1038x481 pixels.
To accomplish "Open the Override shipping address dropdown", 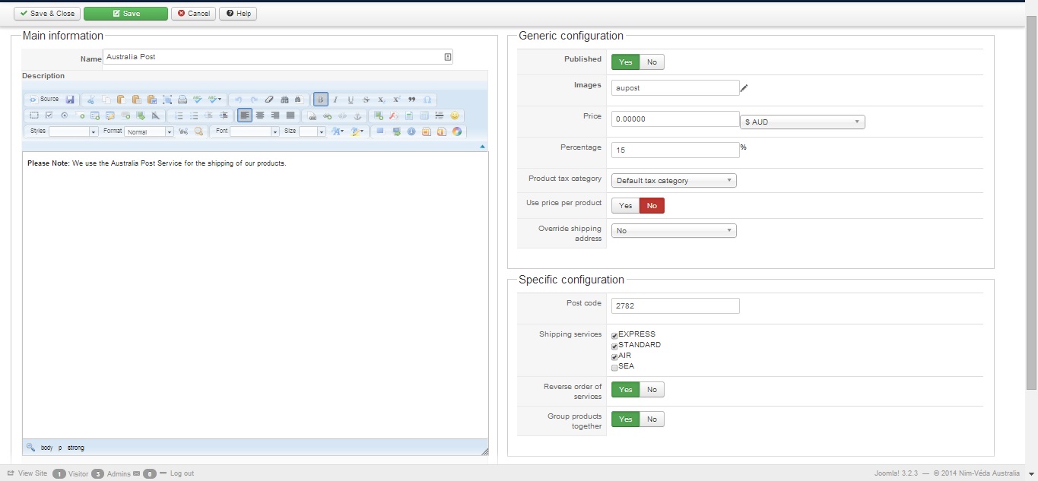I will pos(674,230).
